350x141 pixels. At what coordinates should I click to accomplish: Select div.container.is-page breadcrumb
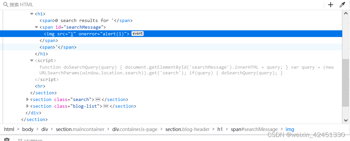click(x=135, y=129)
